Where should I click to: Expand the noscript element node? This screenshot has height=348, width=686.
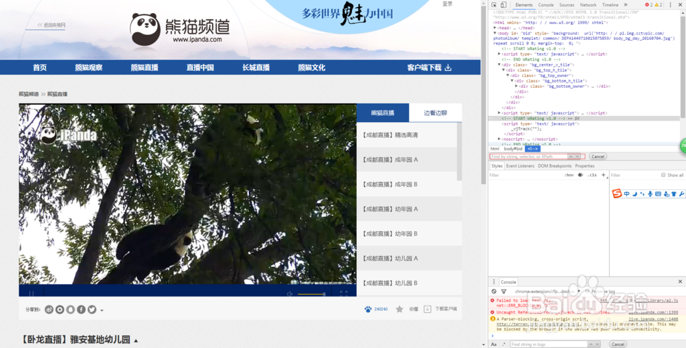pos(499,139)
